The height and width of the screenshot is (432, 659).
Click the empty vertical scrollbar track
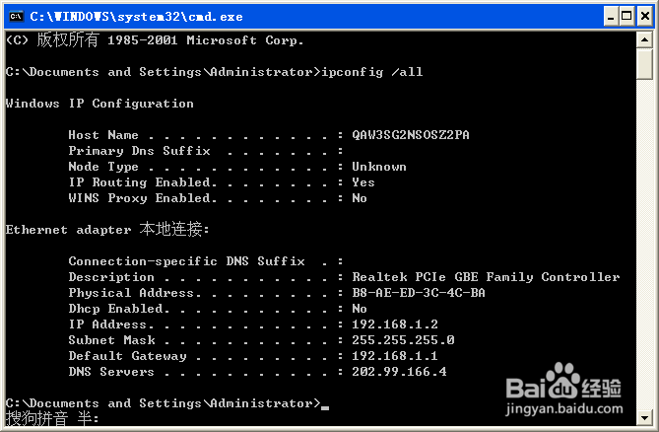click(x=644, y=244)
